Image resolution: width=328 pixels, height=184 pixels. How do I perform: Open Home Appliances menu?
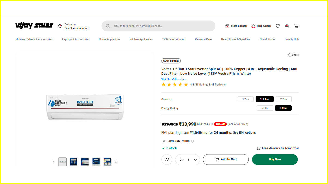click(110, 39)
